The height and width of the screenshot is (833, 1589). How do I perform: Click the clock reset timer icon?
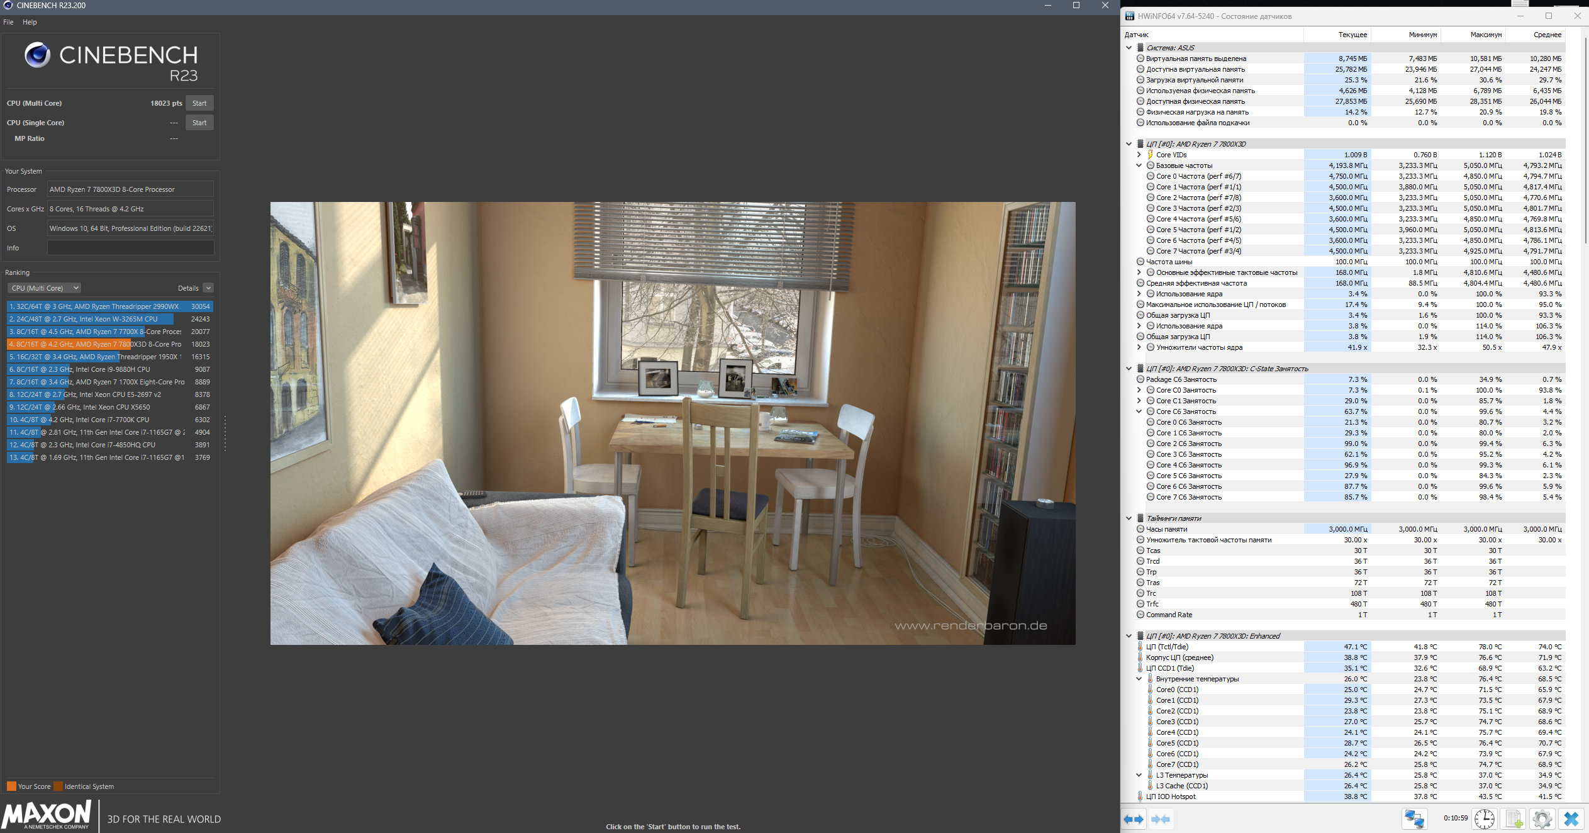coord(1484,819)
